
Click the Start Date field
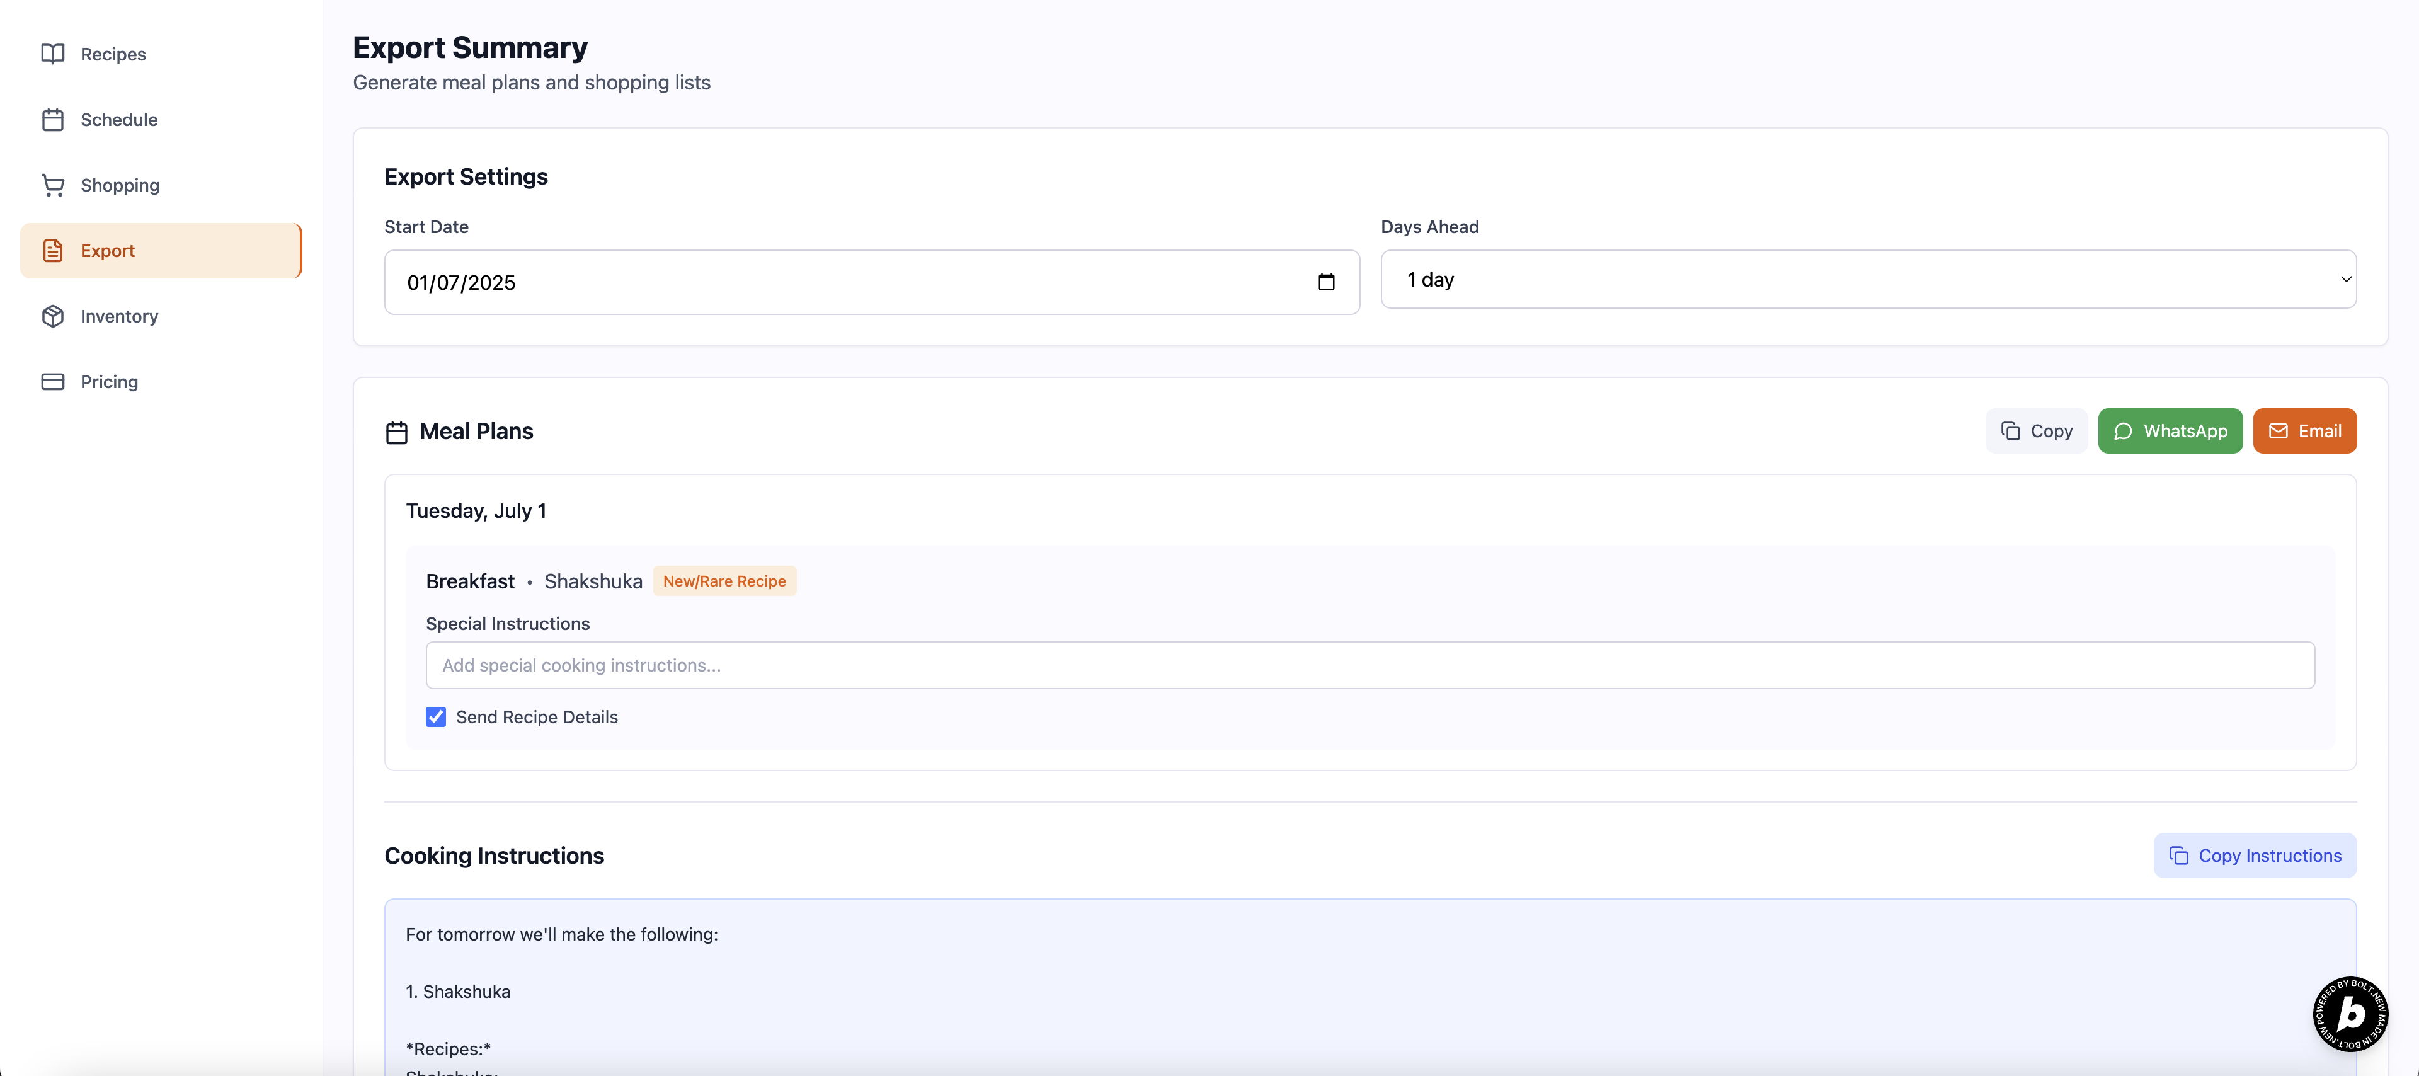[845, 283]
